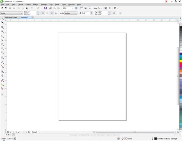Toggle Show guidelines button
Image resolution: width=182 pixels, height=141 pixels.
point(89,8)
